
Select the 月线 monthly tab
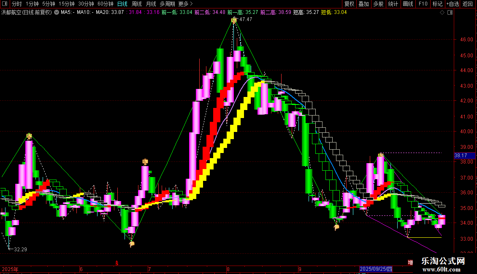coord(151,4)
